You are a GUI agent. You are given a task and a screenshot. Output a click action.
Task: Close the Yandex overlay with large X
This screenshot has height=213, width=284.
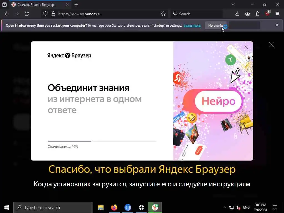(x=272, y=45)
